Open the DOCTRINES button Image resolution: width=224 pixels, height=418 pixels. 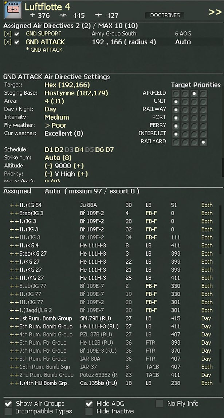164,15
